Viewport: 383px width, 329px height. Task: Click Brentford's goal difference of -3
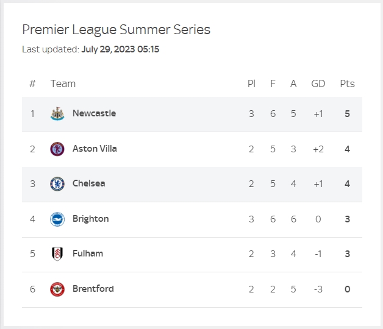coord(318,289)
